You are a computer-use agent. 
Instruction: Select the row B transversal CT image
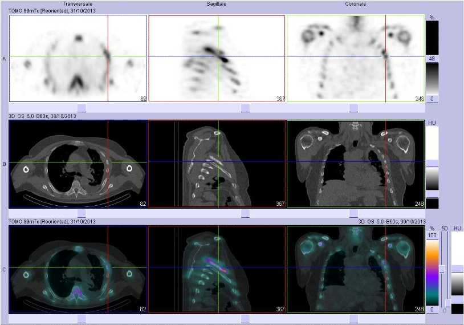[x=78, y=164]
